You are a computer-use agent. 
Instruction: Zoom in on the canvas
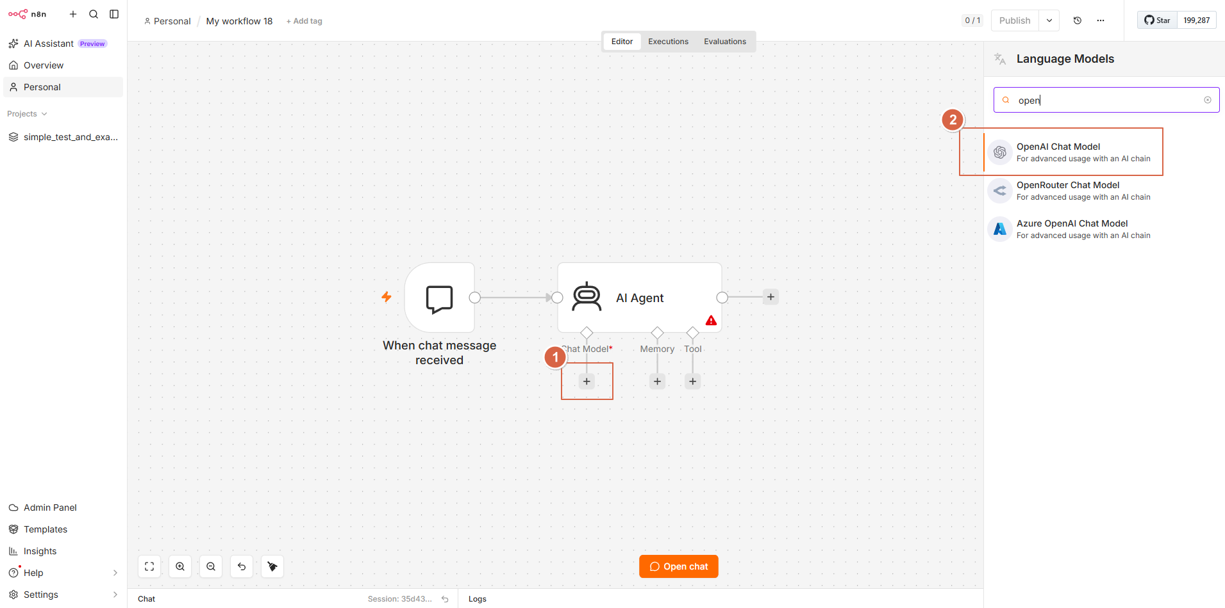tap(180, 566)
